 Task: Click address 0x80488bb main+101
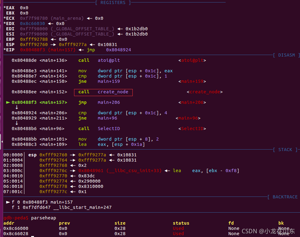[x=40, y=139]
